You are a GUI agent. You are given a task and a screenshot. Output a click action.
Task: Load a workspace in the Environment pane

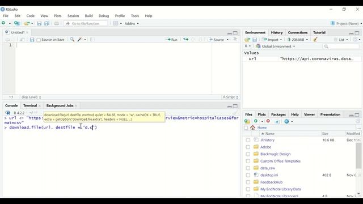point(247,40)
